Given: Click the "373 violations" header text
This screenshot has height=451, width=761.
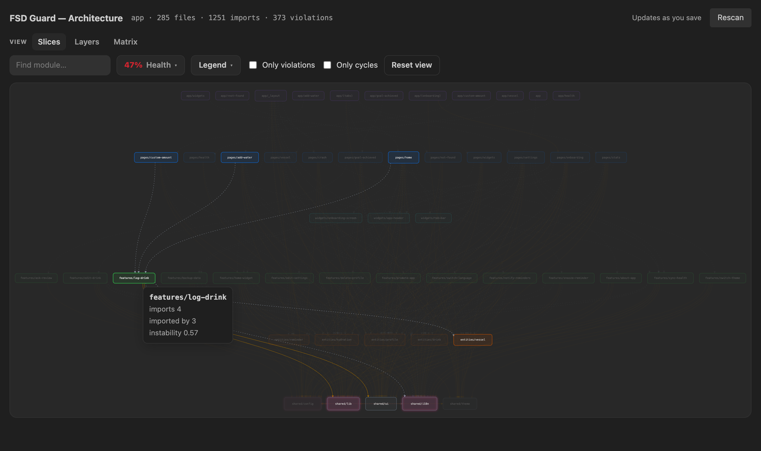Looking at the screenshot, I should [302, 18].
